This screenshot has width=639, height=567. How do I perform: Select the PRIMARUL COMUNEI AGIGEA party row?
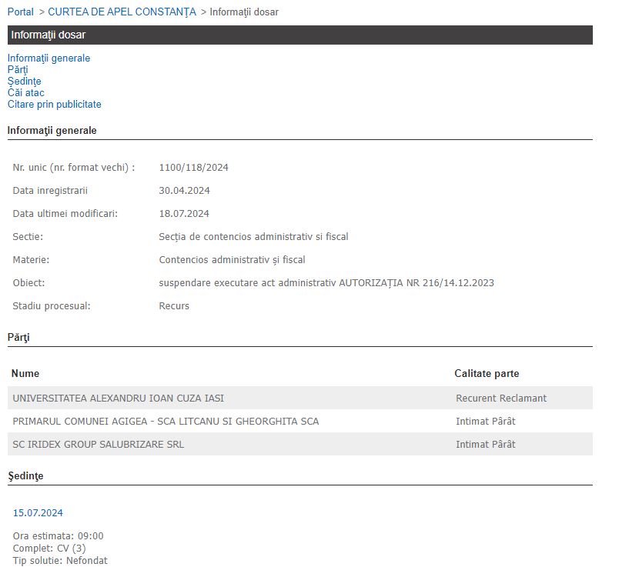pos(166,422)
